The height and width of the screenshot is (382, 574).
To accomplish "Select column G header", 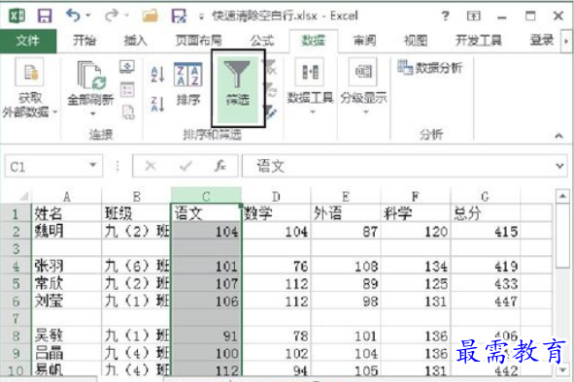I will point(485,197).
